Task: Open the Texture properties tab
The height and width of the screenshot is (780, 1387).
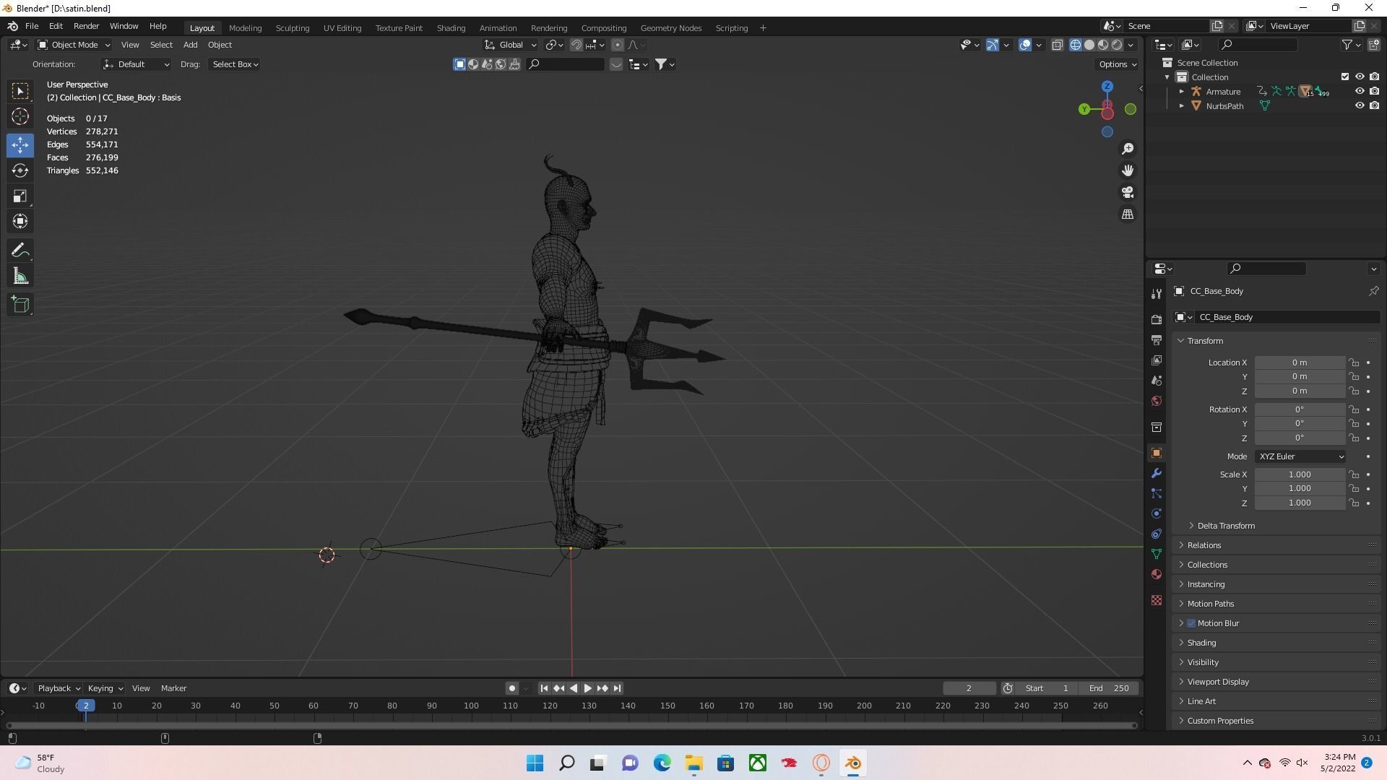Action: (1157, 600)
